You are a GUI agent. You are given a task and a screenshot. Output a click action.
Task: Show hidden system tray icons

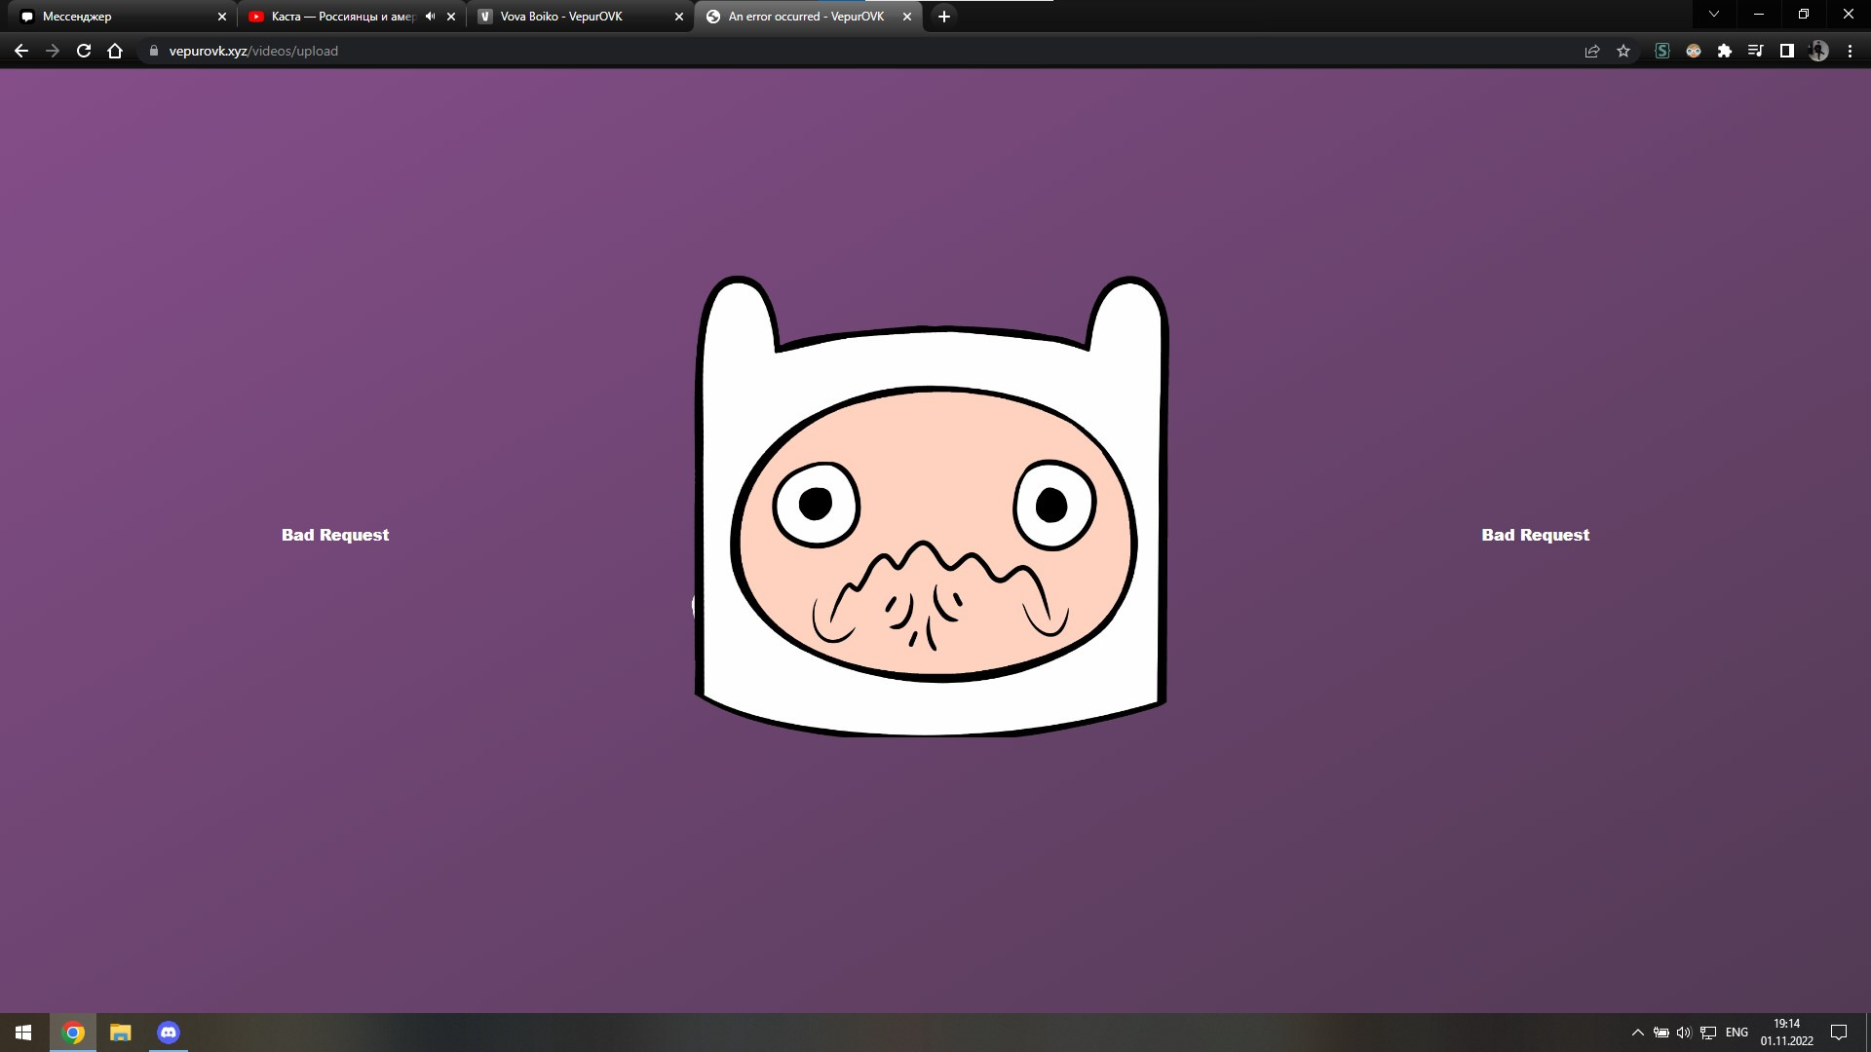[1638, 1033]
